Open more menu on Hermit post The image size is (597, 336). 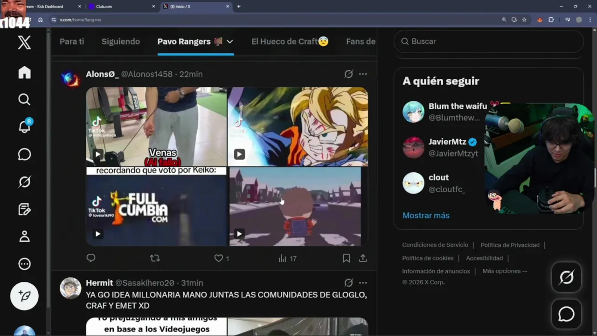point(363,283)
